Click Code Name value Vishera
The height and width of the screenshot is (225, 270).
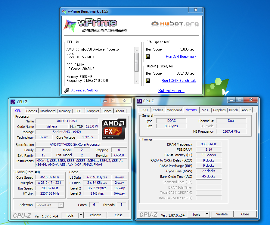[52, 126]
